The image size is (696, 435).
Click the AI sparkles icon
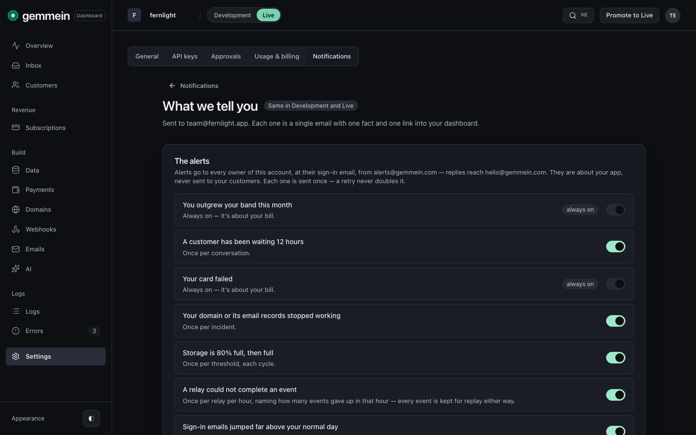pos(16,269)
